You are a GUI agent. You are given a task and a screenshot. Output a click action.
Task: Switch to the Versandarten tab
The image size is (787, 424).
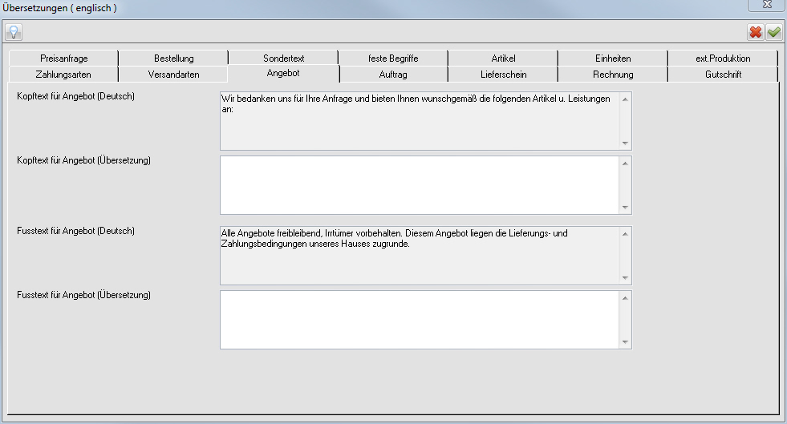tap(173, 75)
